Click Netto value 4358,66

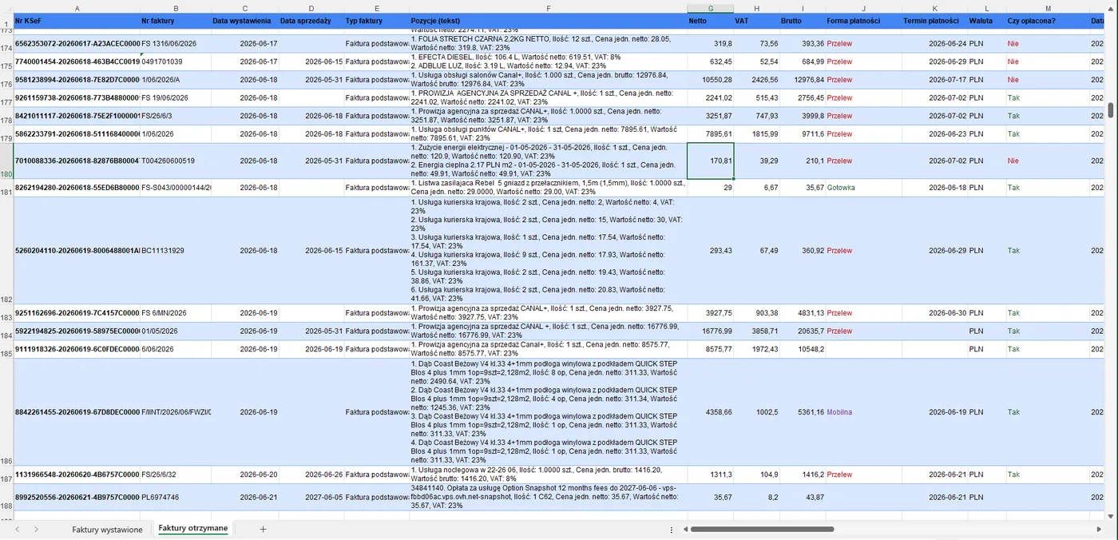pyautogui.click(x=710, y=412)
